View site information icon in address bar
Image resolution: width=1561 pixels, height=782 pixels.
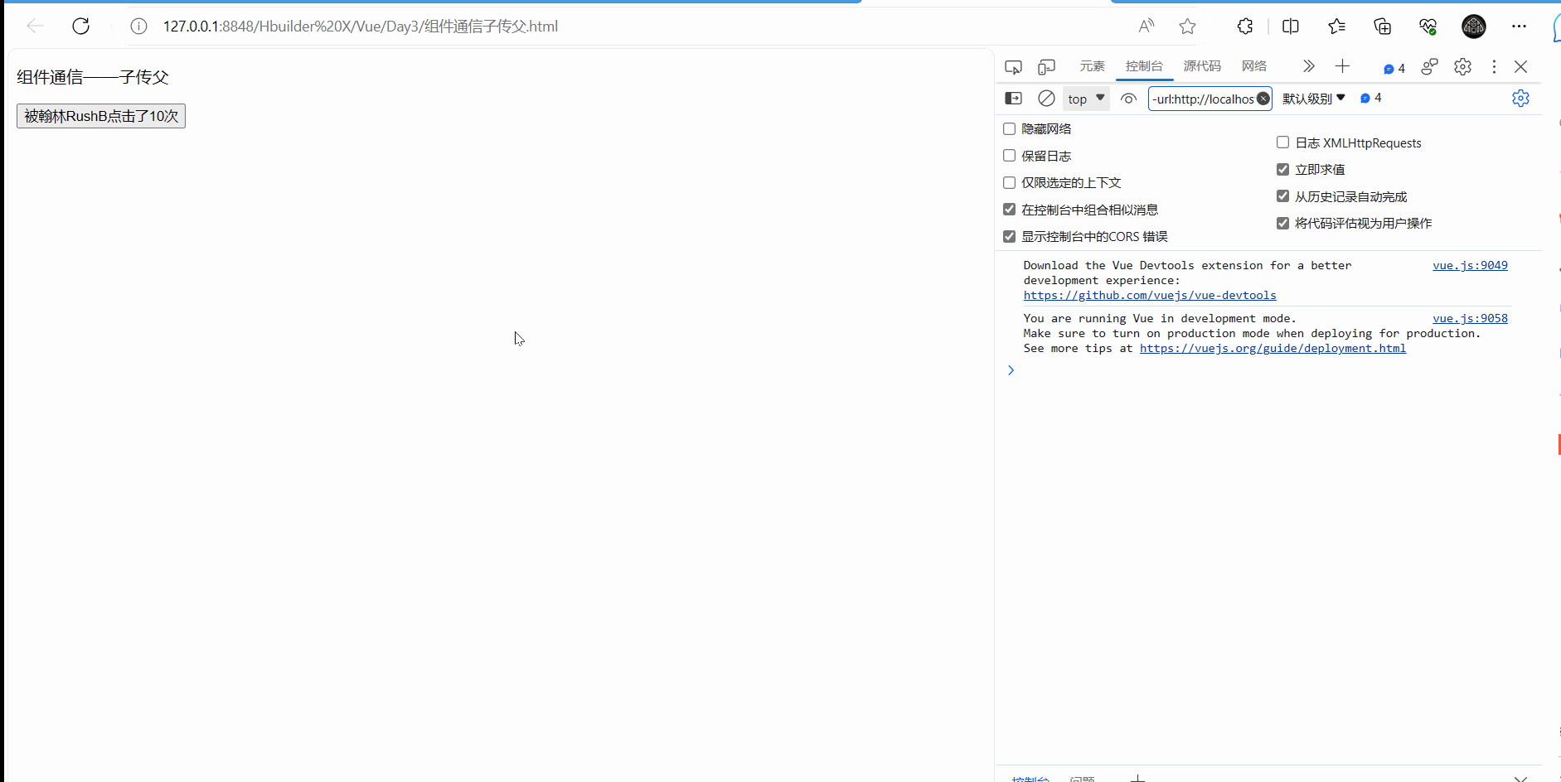point(138,27)
